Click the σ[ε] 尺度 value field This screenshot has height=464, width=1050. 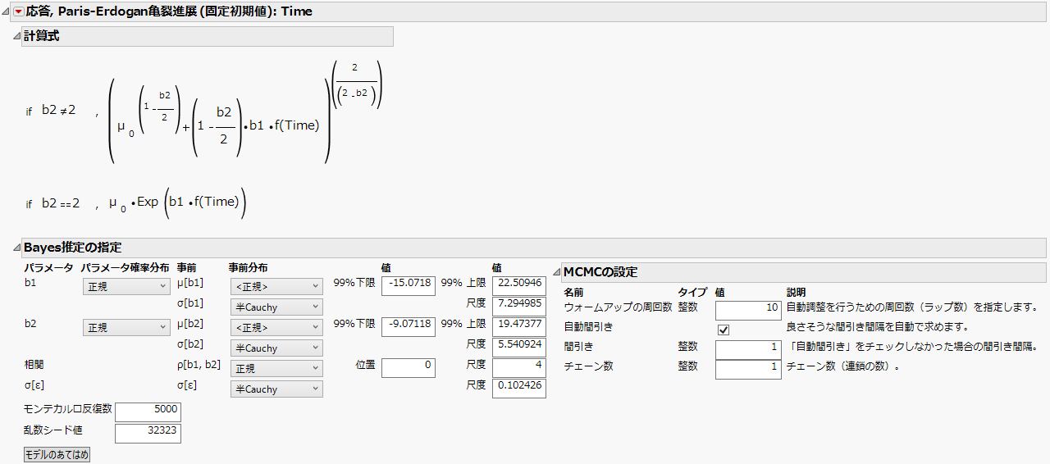click(518, 387)
